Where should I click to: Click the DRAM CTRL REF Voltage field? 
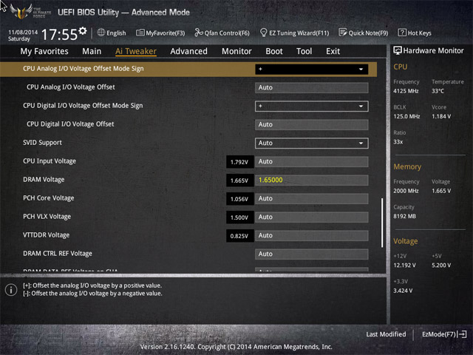[312, 254]
